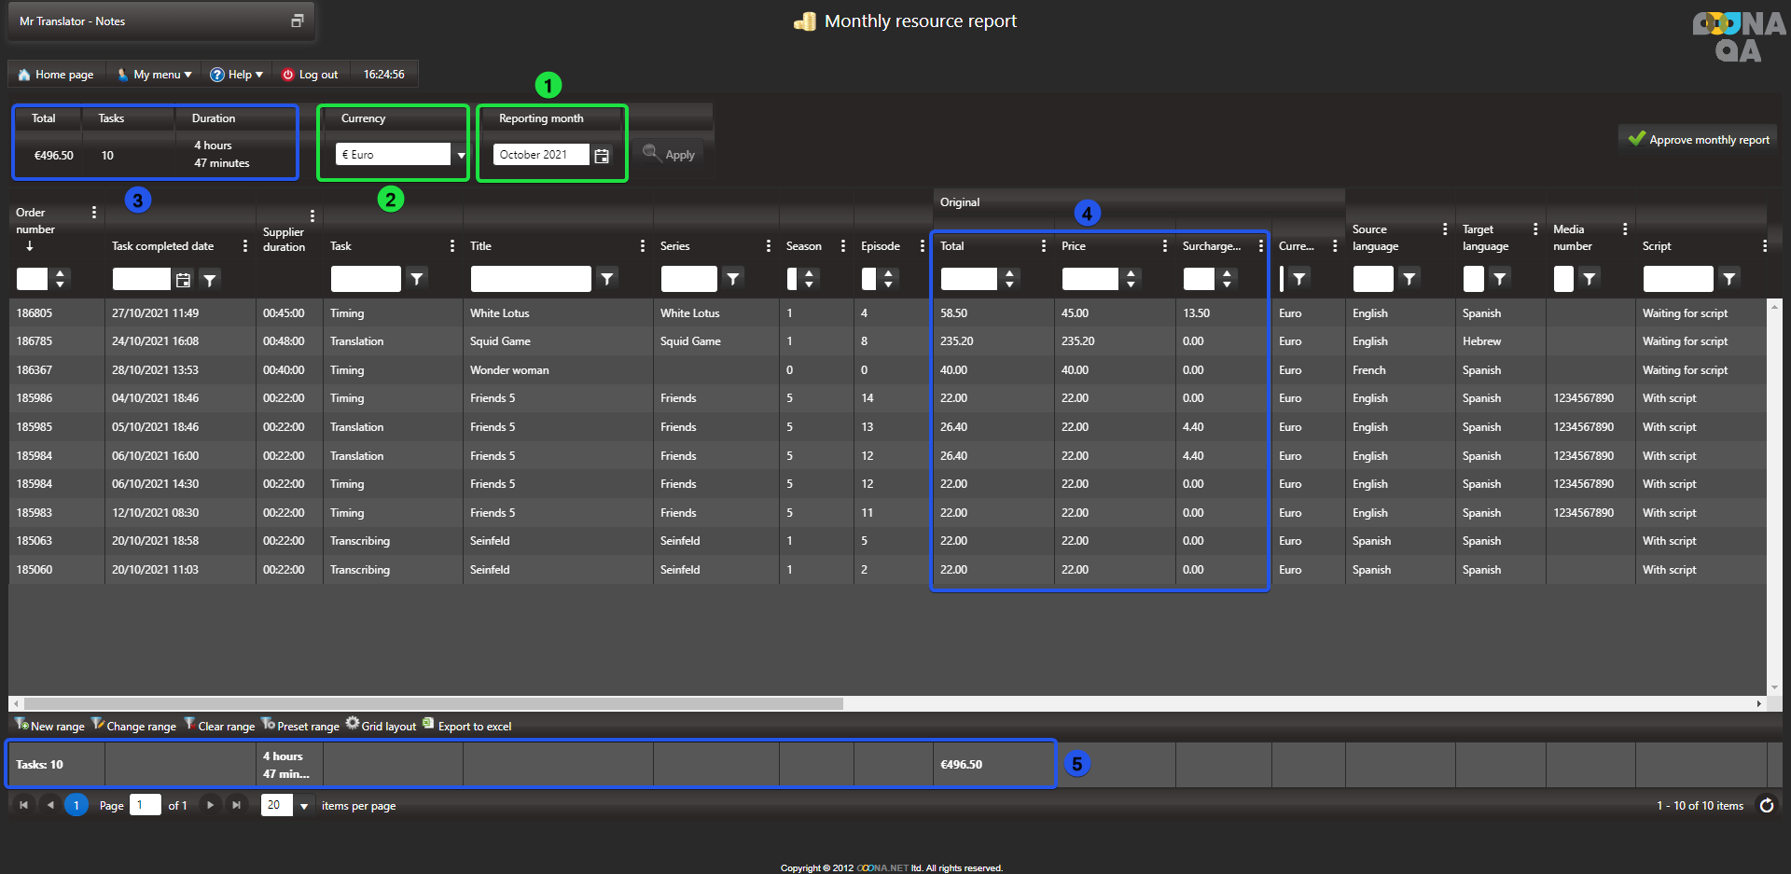
Task: Click the page number input field
Action: [145, 805]
